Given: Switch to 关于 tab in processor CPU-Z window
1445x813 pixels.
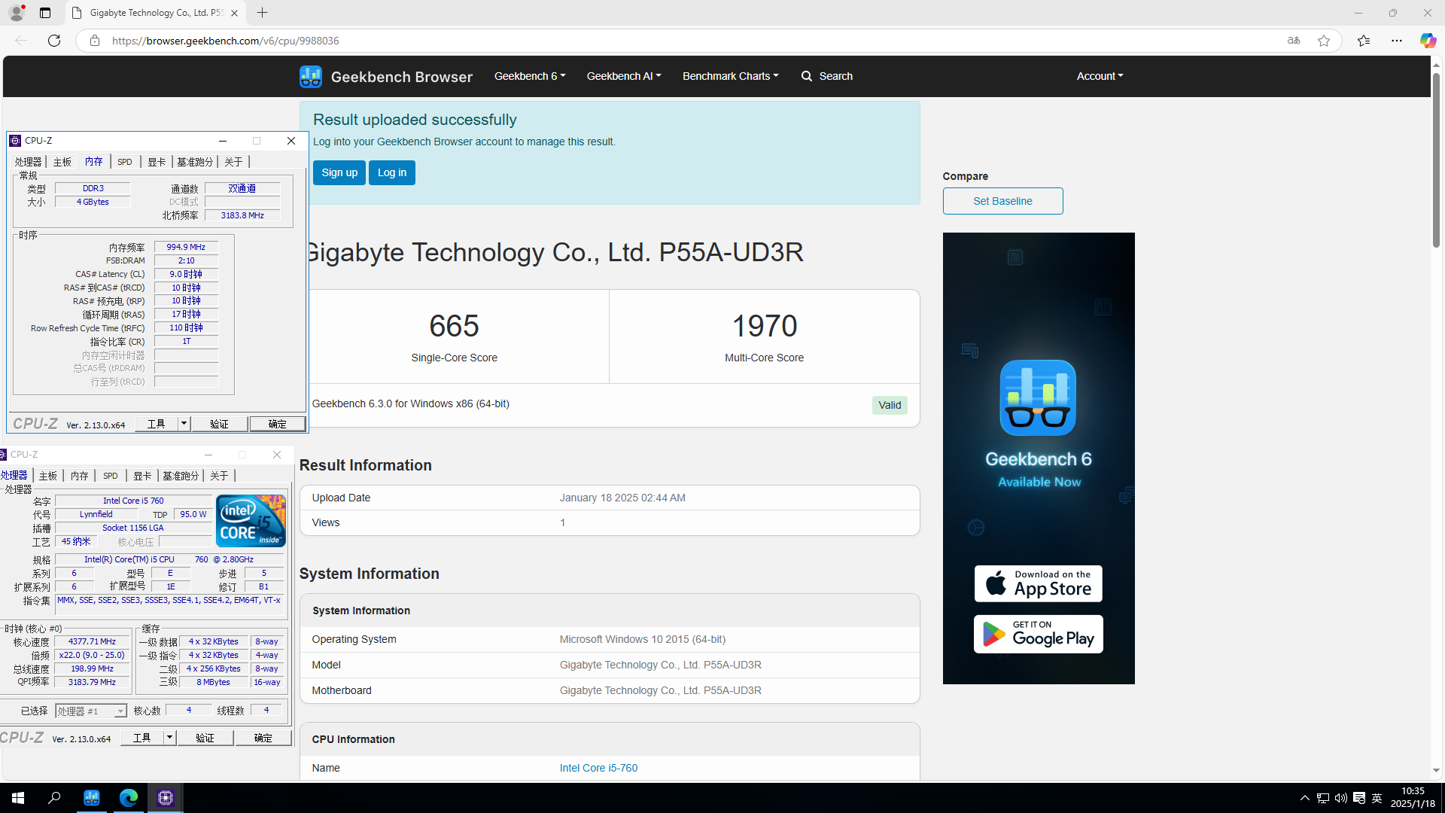Looking at the screenshot, I should coord(219,476).
